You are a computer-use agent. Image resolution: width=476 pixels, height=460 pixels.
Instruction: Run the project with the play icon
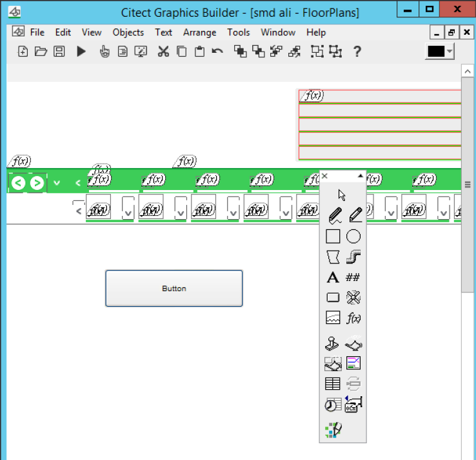81,52
